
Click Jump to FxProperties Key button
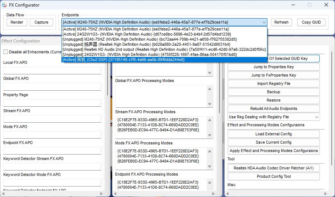[x=274, y=75]
